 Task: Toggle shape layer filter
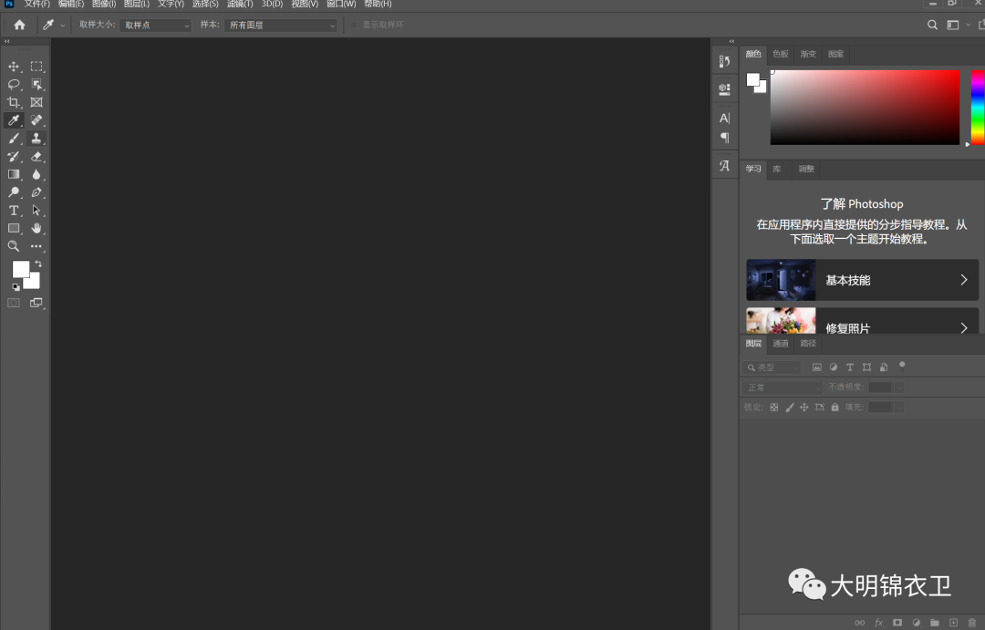pyautogui.click(x=867, y=367)
